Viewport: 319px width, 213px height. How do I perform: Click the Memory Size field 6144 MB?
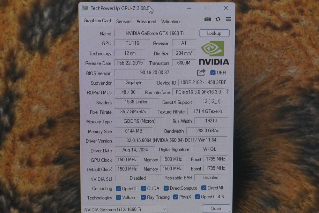pyautogui.click(x=133, y=131)
